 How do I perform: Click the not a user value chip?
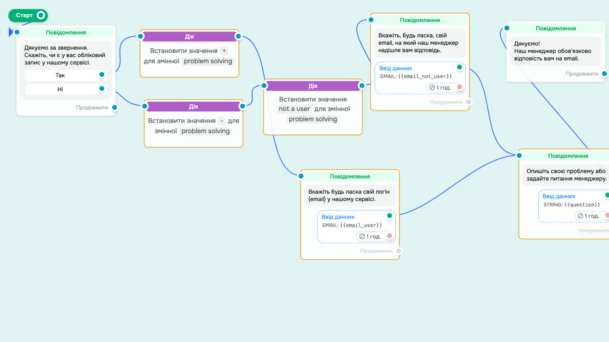(294, 109)
